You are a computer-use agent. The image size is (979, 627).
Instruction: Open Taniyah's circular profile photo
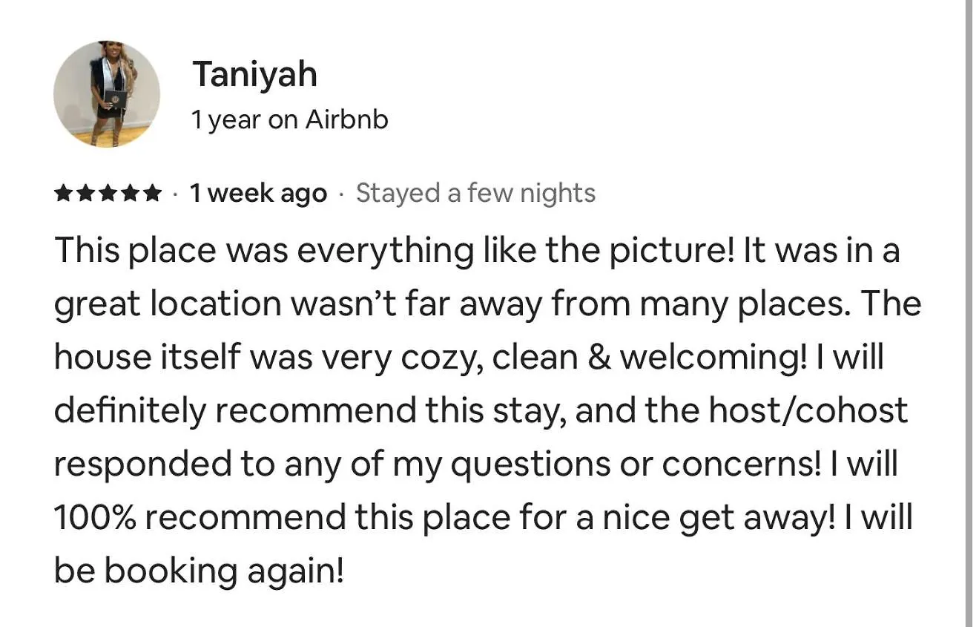pos(107,94)
